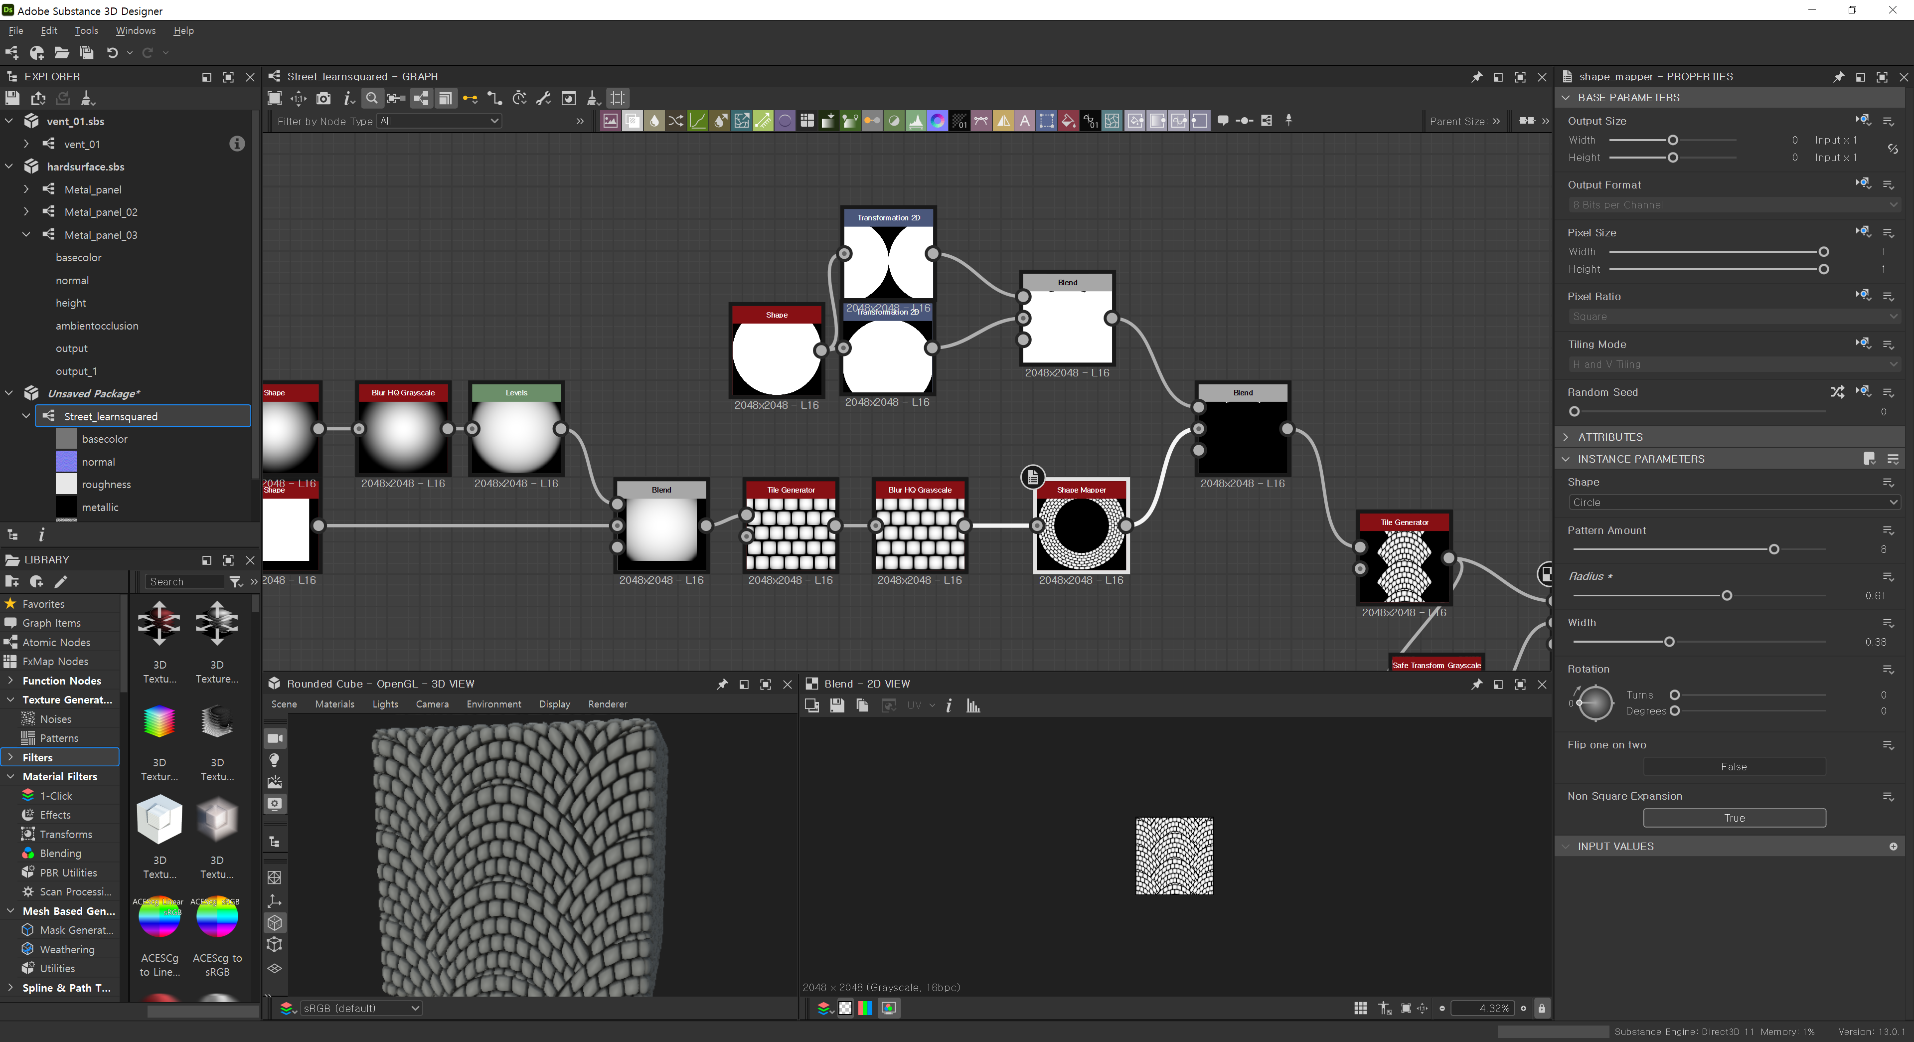The height and width of the screenshot is (1042, 1914).
Task: Expand the ATTRIBUTES section
Action: click(1609, 437)
